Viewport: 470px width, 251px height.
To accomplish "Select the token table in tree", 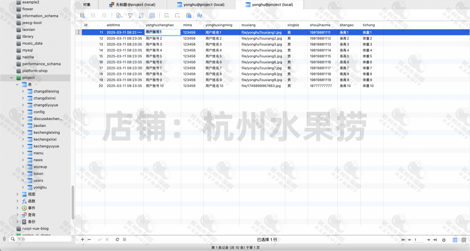I will (38, 173).
